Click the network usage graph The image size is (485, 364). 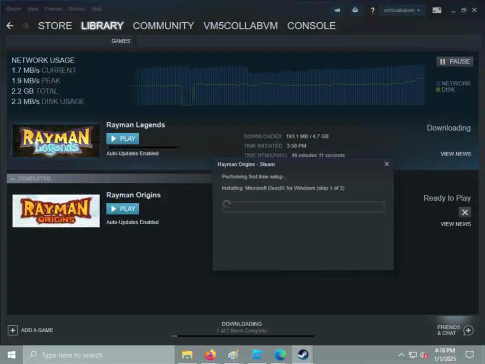click(280, 85)
